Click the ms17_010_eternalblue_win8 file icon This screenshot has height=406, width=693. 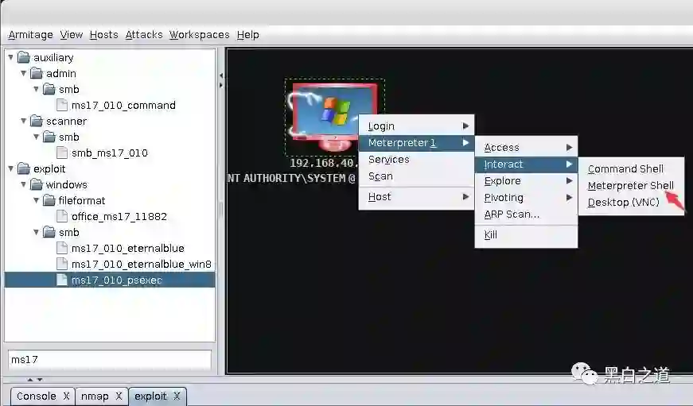[x=62, y=264]
